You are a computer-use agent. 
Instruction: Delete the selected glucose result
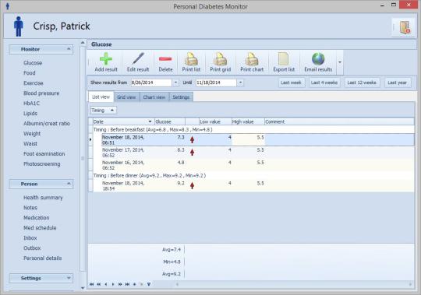(x=165, y=62)
